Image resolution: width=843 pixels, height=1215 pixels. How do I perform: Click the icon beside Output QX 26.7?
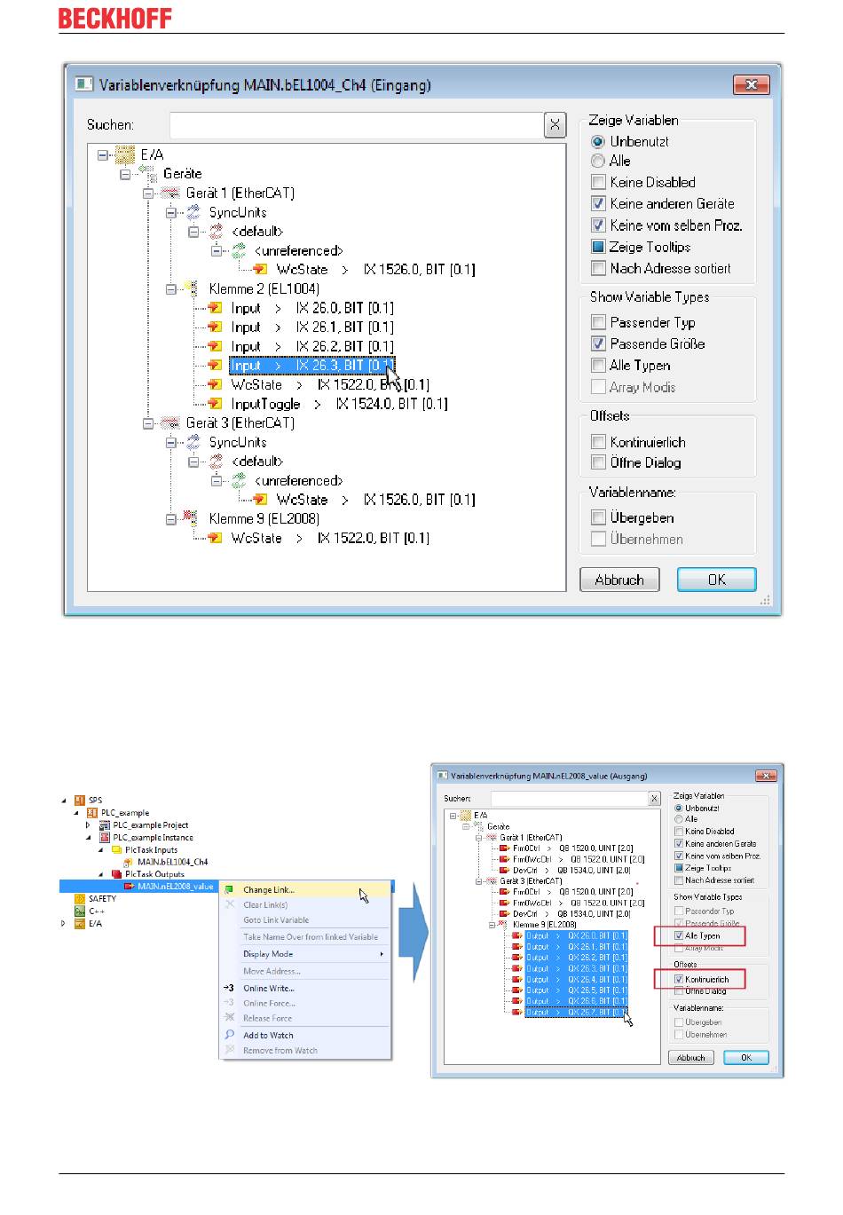(517, 1012)
